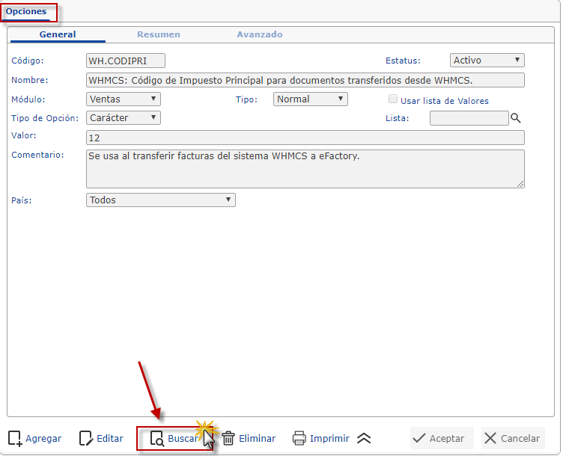Click the País: label
Screen dimensions: 563x456
[22, 200]
